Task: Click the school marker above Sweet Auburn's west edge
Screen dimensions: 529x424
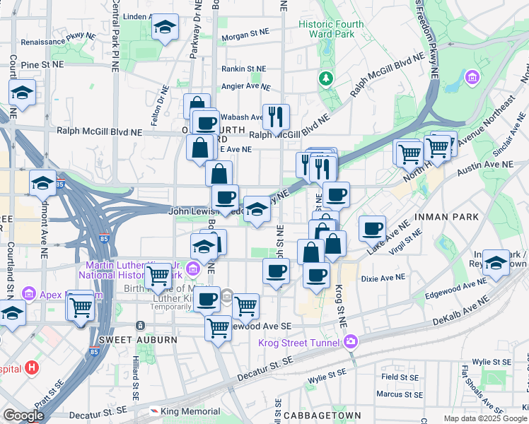Action: click(x=13, y=314)
